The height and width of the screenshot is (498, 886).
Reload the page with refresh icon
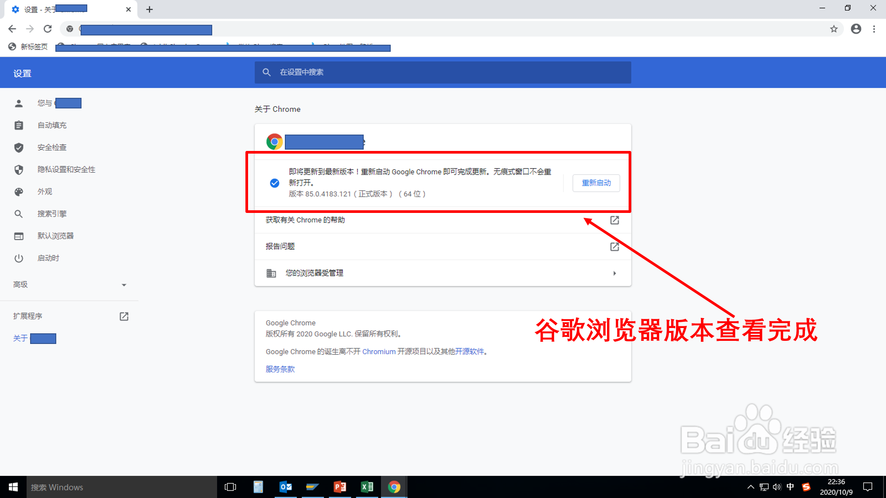pyautogui.click(x=48, y=29)
